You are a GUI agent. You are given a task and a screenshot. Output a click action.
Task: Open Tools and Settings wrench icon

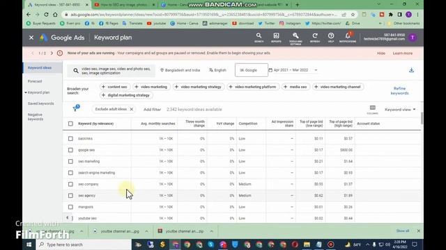(x=295, y=38)
